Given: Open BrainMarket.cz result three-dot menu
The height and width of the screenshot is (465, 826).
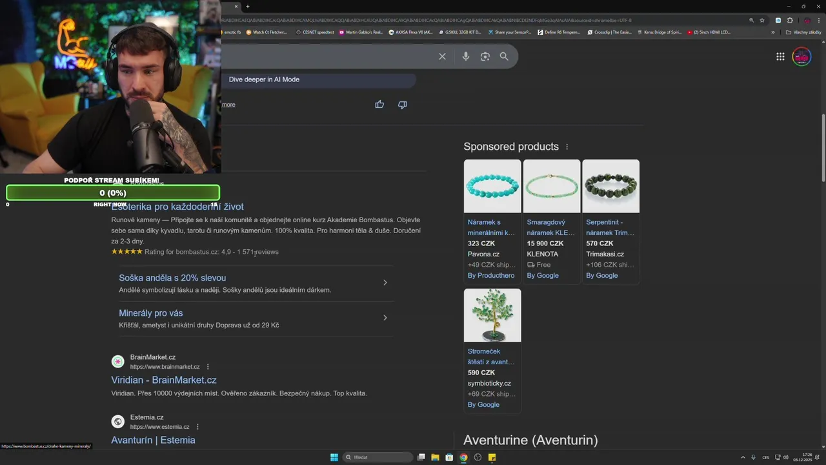Looking at the screenshot, I should click(x=208, y=367).
